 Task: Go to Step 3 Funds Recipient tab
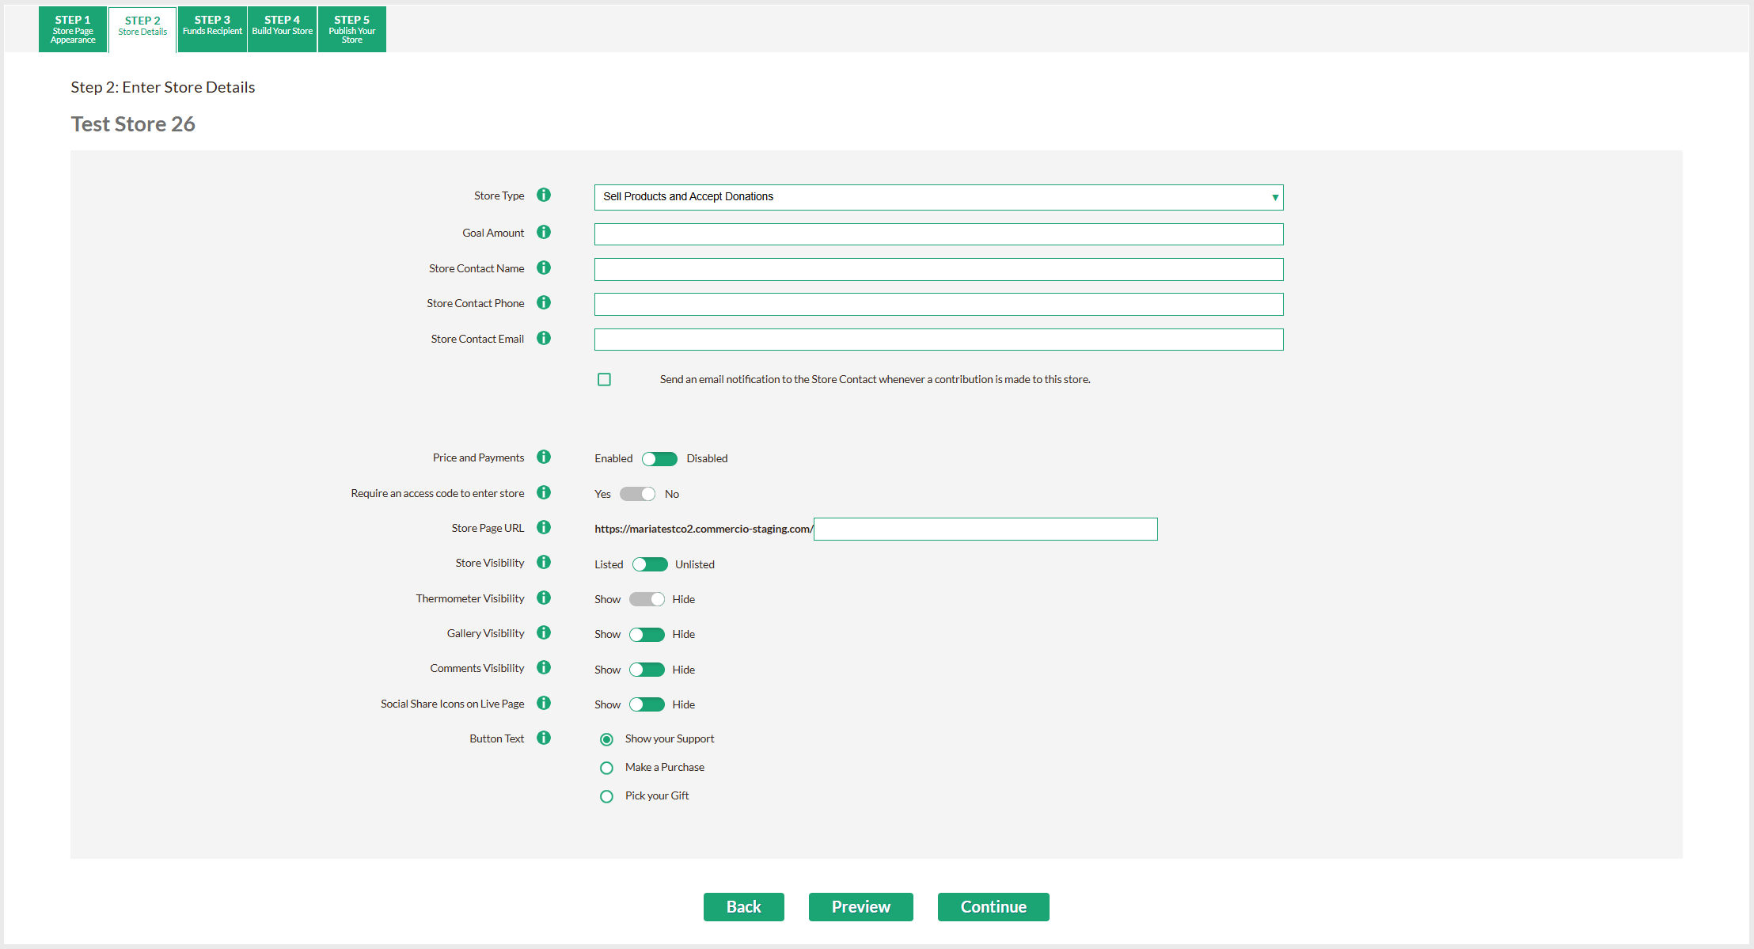click(212, 28)
